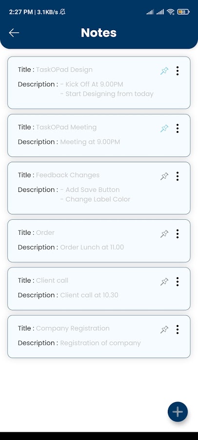Open three-dot menu for TaskOPad Meeting

click(x=177, y=129)
